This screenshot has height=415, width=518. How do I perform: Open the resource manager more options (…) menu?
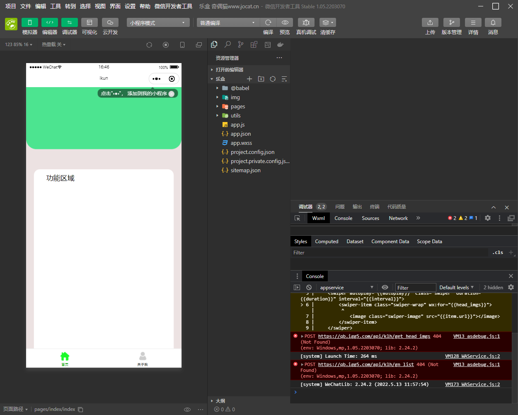(x=279, y=58)
